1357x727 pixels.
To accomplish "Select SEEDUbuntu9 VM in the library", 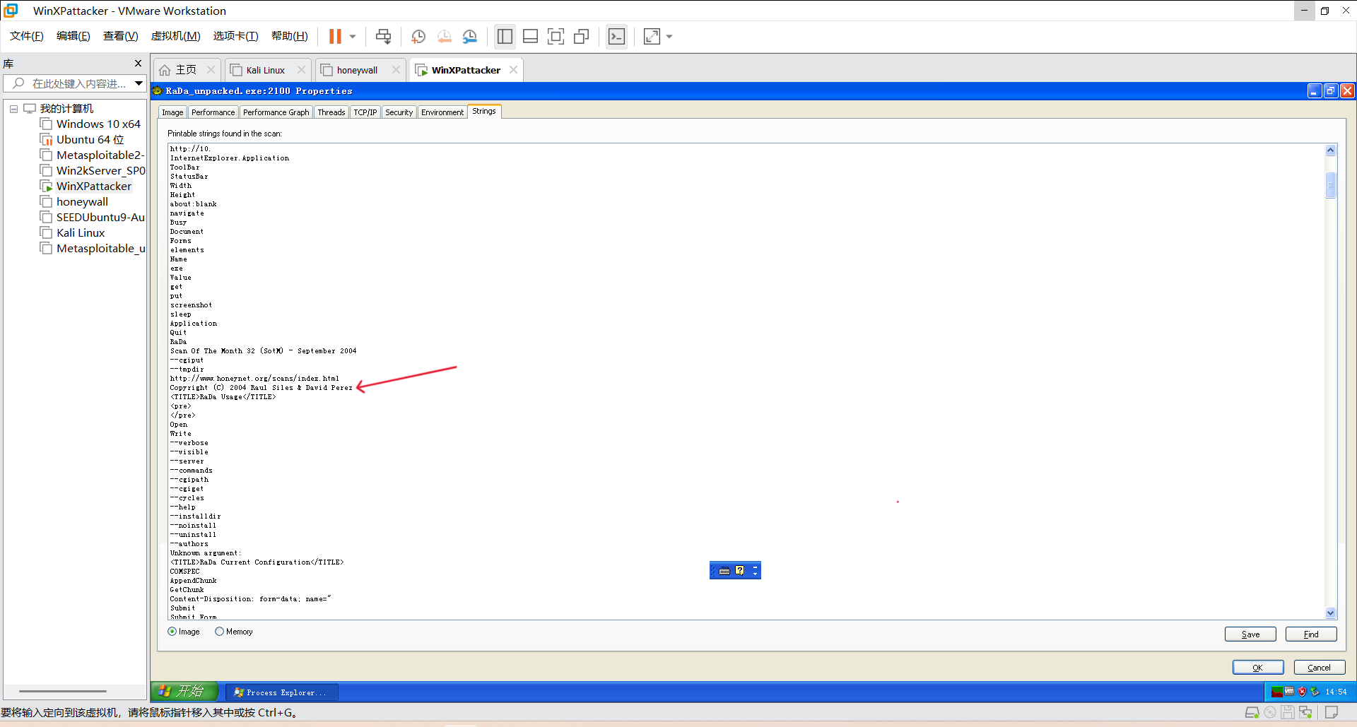I will 100,218.
